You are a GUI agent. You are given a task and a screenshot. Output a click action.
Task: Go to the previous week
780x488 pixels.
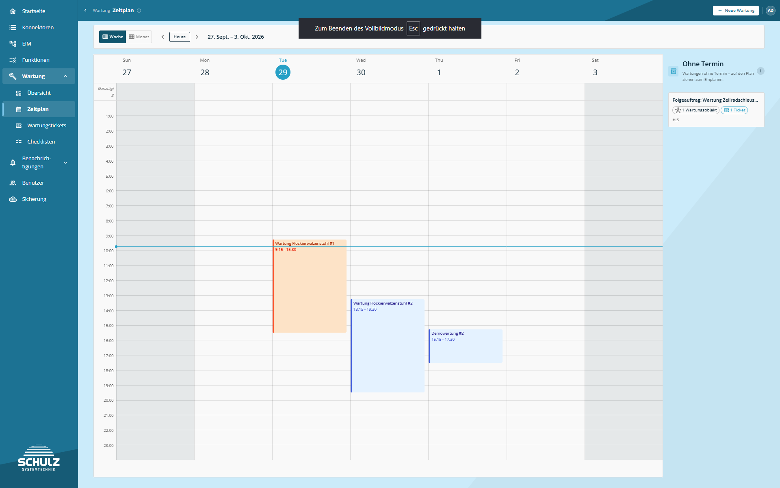click(162, 37)
